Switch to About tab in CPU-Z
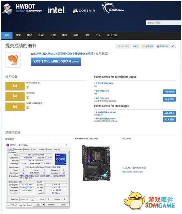182x214 pixels. tap(56, 149)
